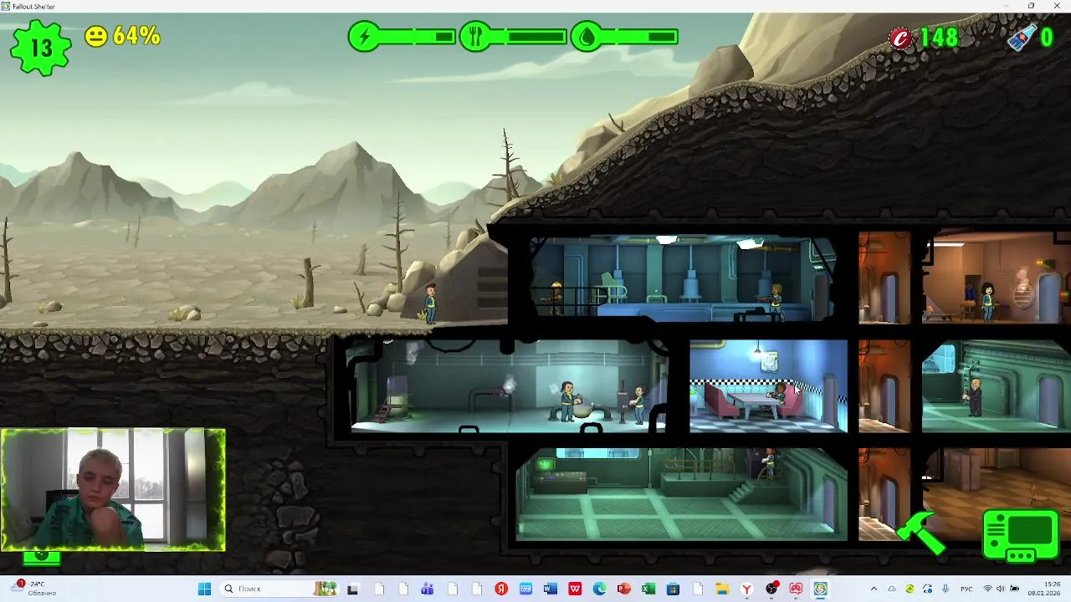Select the power resource level bar
The height and width of the screenshot is (602, 1071).
[x=417, y=37]
